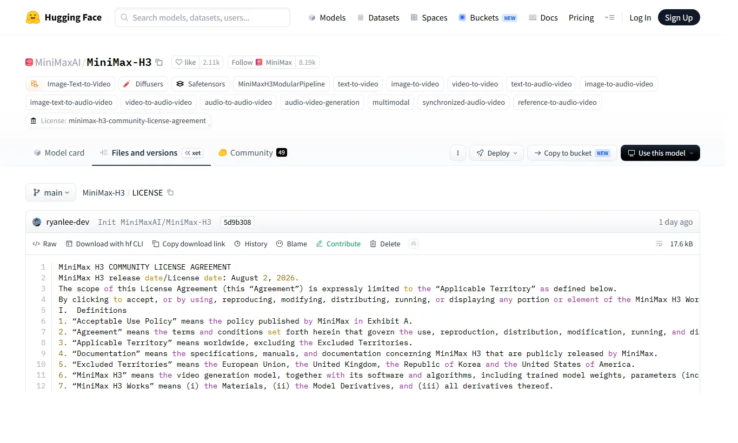Screen dimensions: 738x443
Task: Open the image-to-audio-video tag
Action: coord(619,84)
